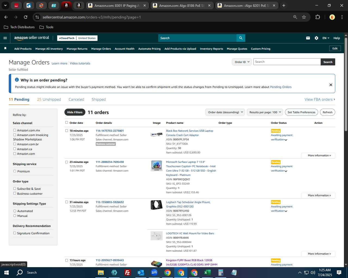Switch to the 25 Unshipped tab
The height and width of the screenshot is (278, 348).
[x=49, y=99]
